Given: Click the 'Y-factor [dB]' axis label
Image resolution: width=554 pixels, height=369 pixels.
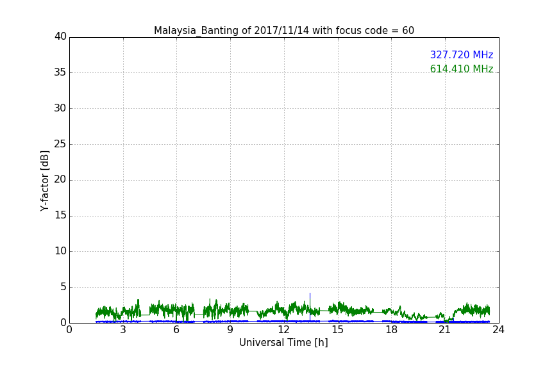Looking at the screenshot, I should [44, 181].
